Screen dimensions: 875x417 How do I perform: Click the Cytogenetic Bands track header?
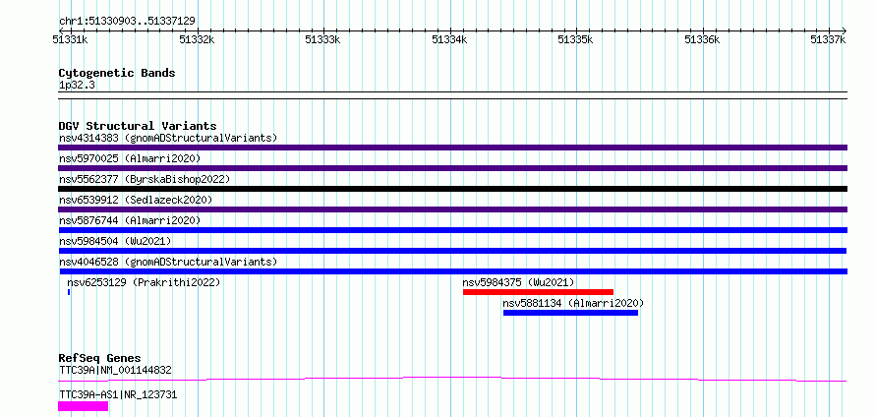coord(117,73)
